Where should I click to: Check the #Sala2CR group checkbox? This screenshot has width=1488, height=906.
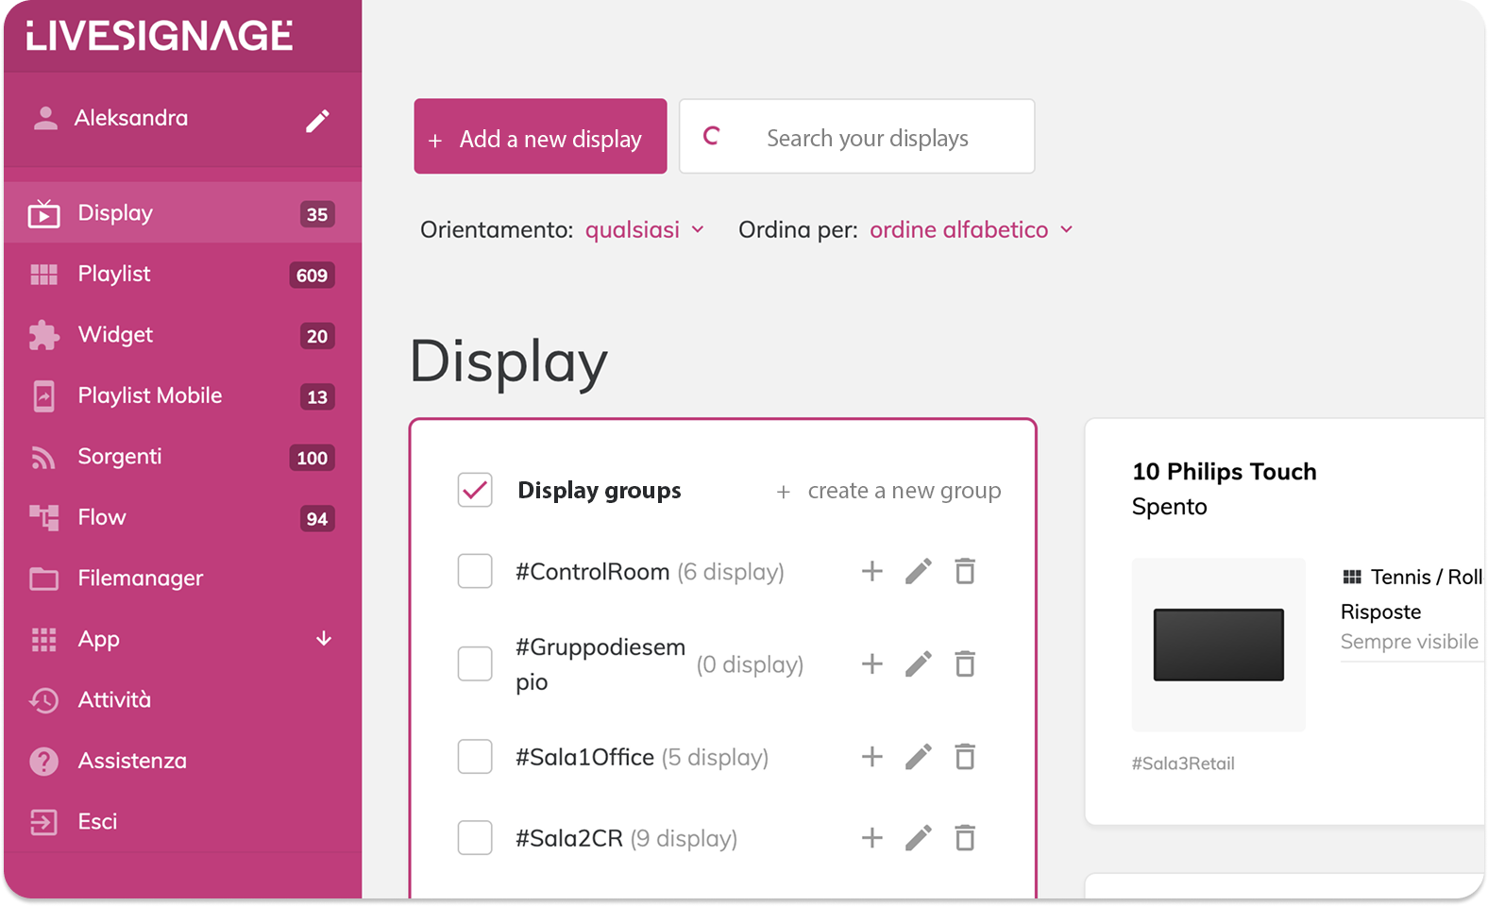[x=475, y=837]
